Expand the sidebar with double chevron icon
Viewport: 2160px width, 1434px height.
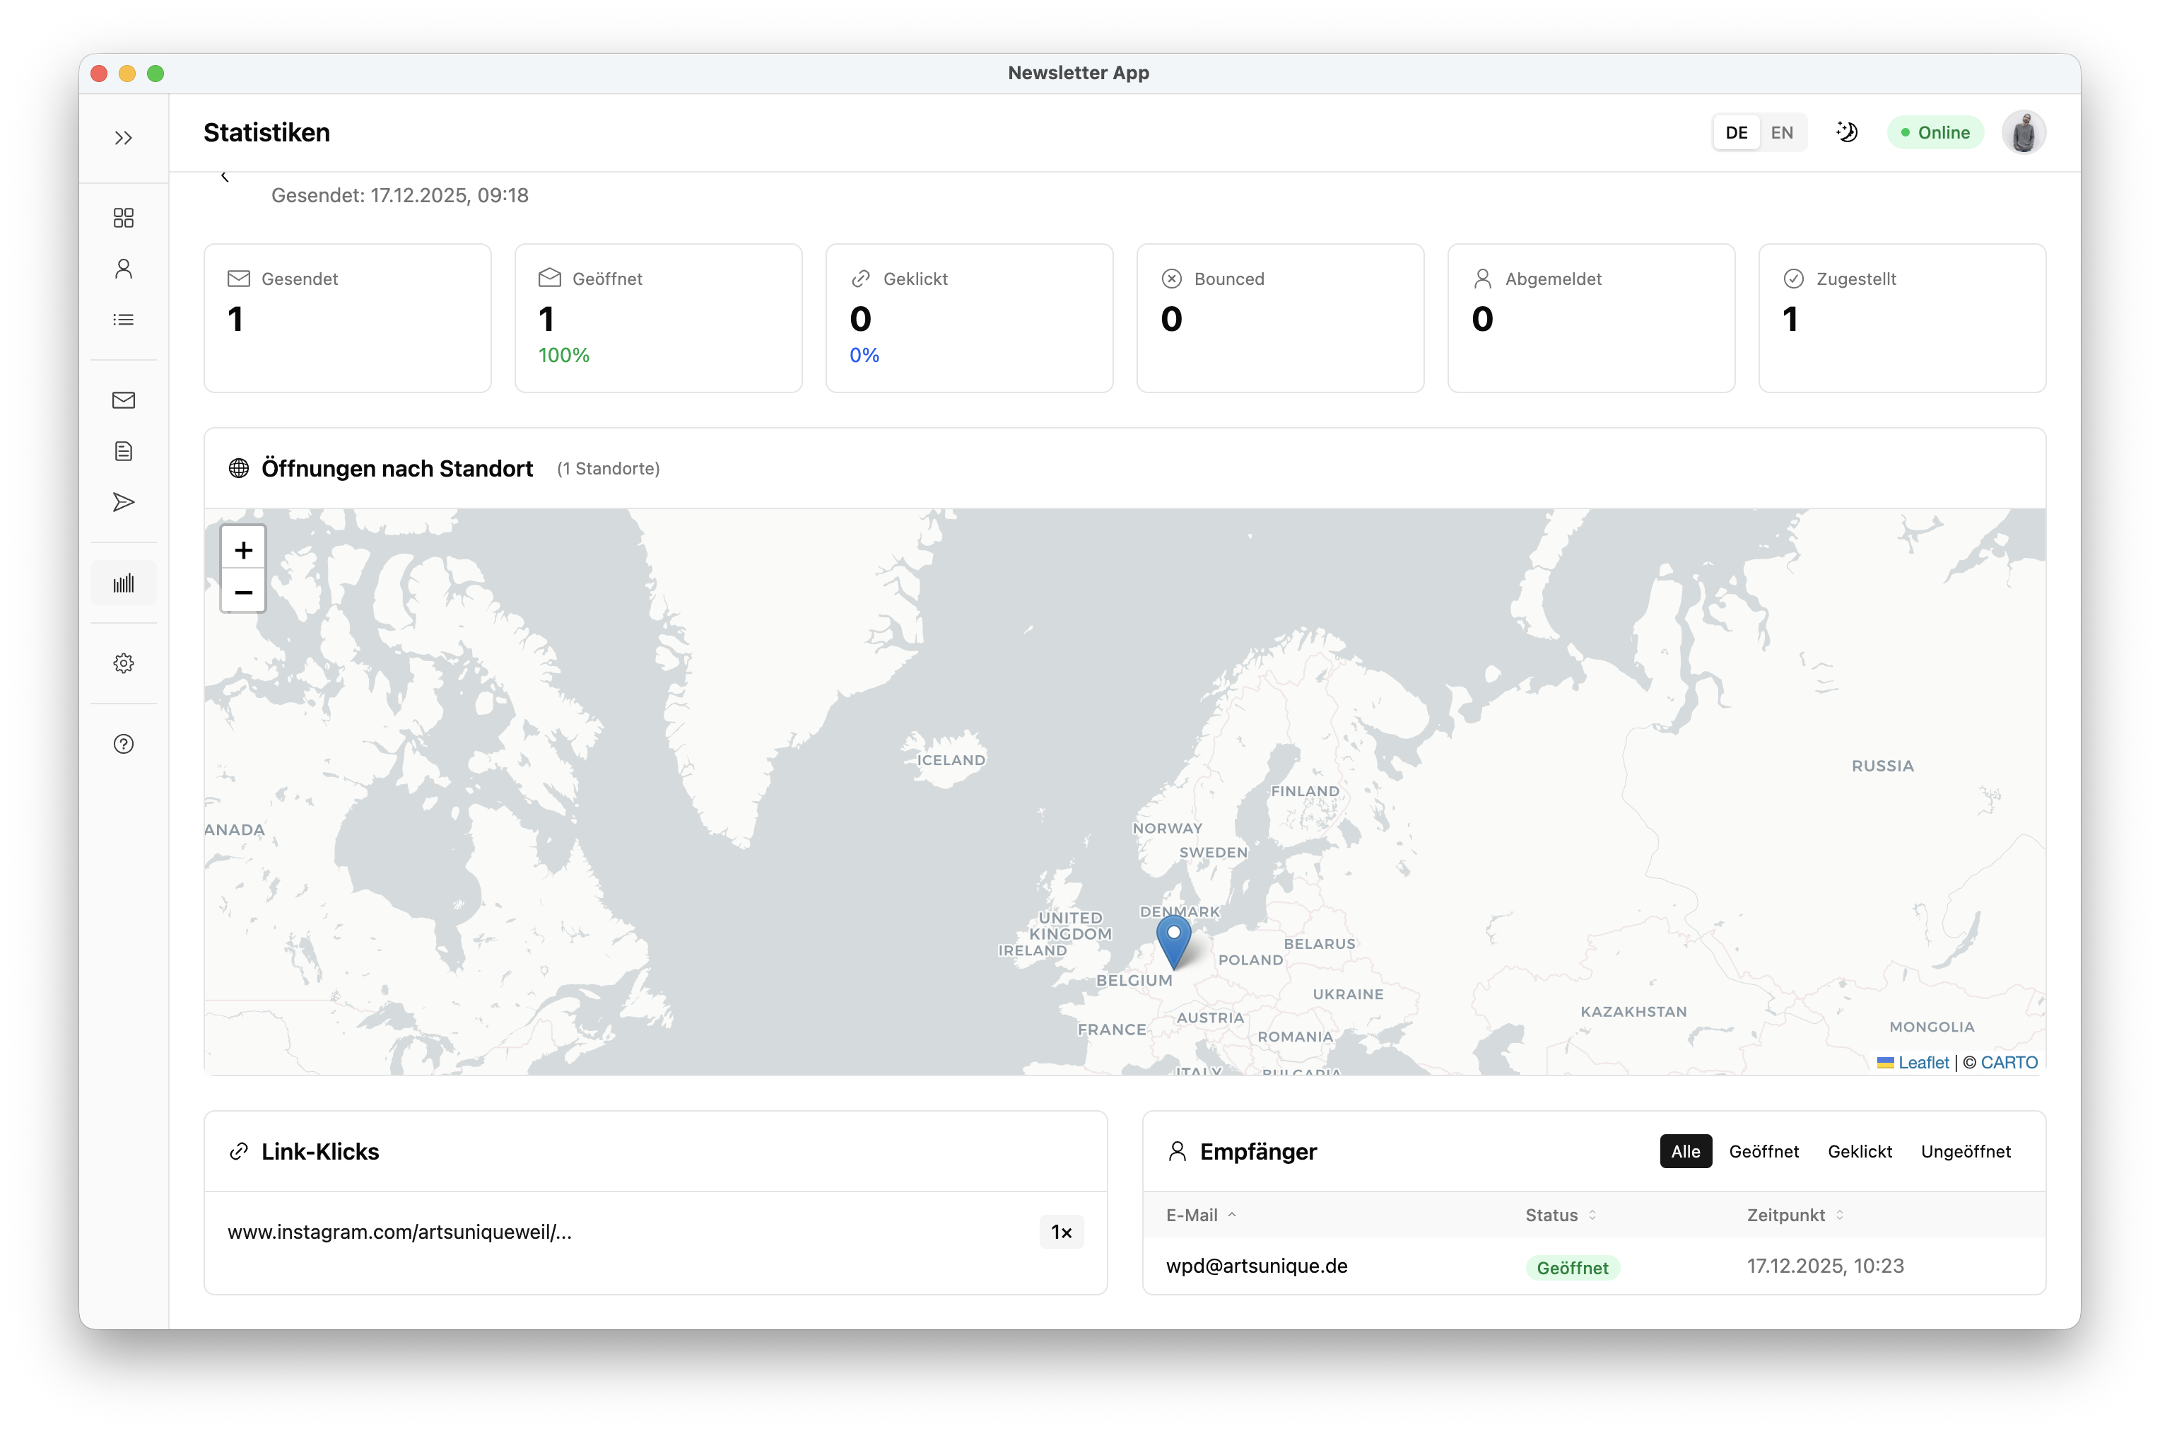[x=124, y=138]
